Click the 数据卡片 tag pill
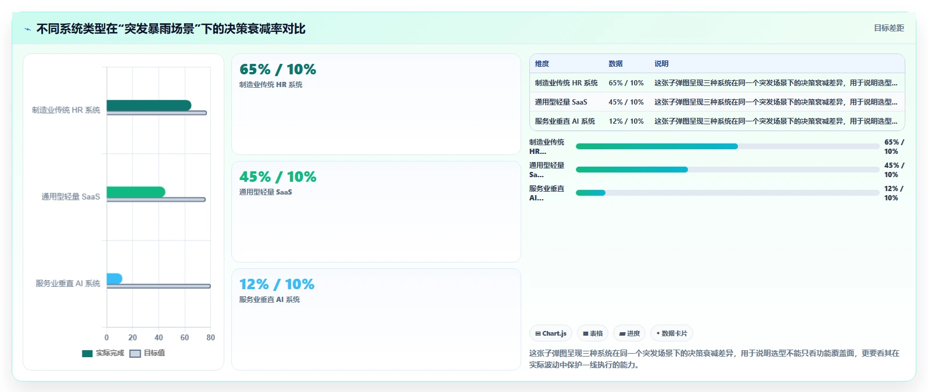The image size is (928, 392). tap(672, 333)
